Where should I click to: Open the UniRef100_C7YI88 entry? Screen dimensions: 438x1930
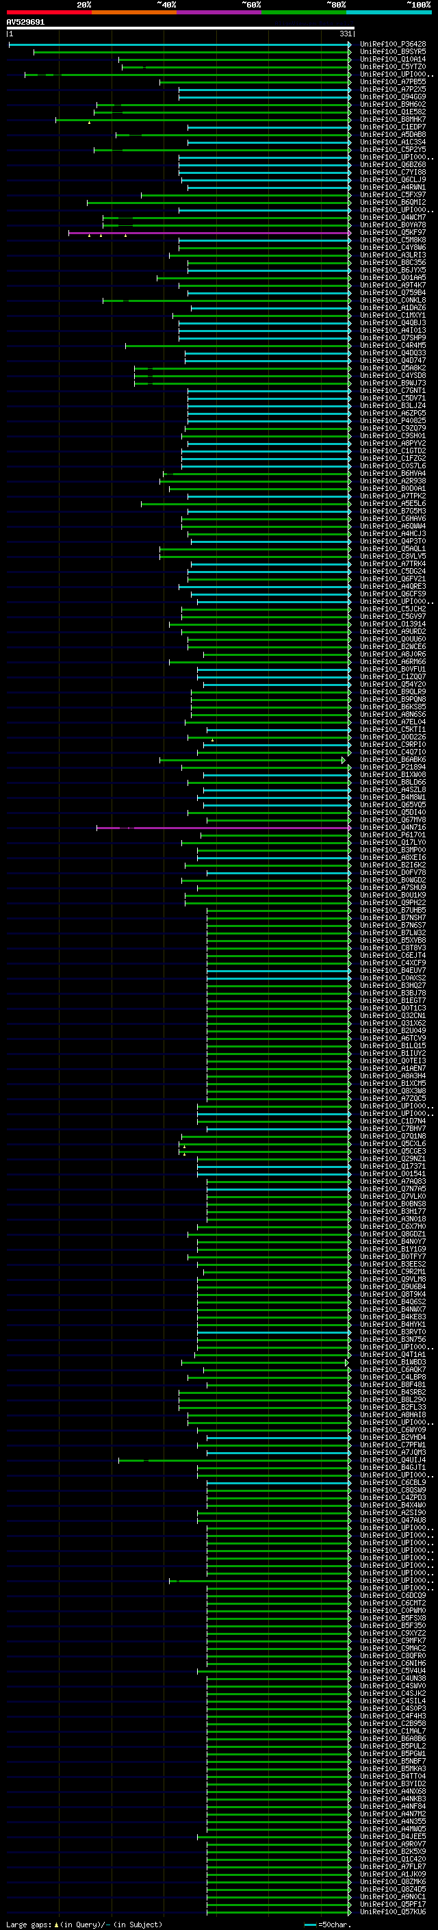(x=392, y=173)
